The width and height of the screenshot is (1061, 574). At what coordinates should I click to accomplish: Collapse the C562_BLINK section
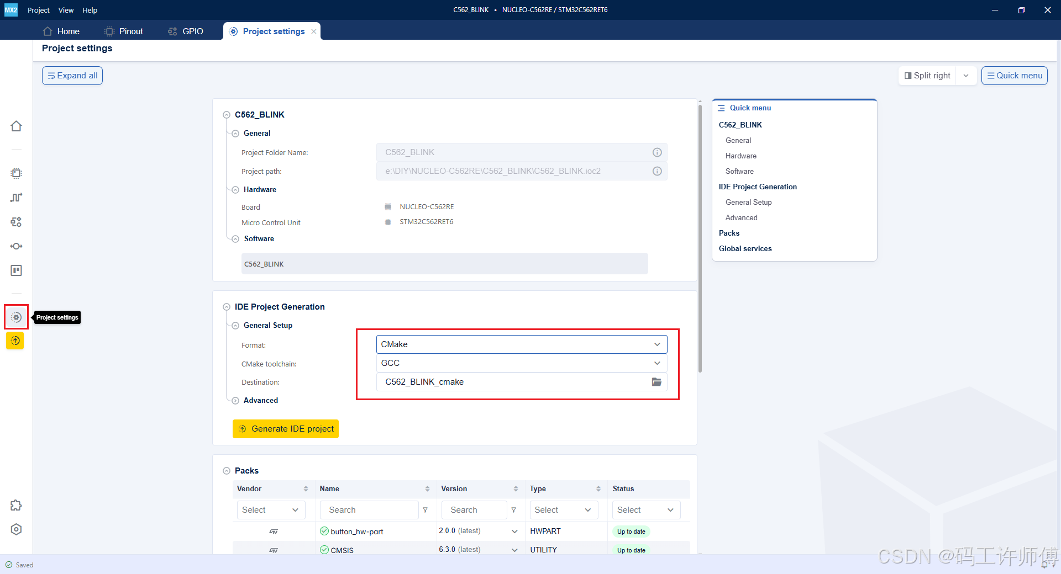click(227, 115)
